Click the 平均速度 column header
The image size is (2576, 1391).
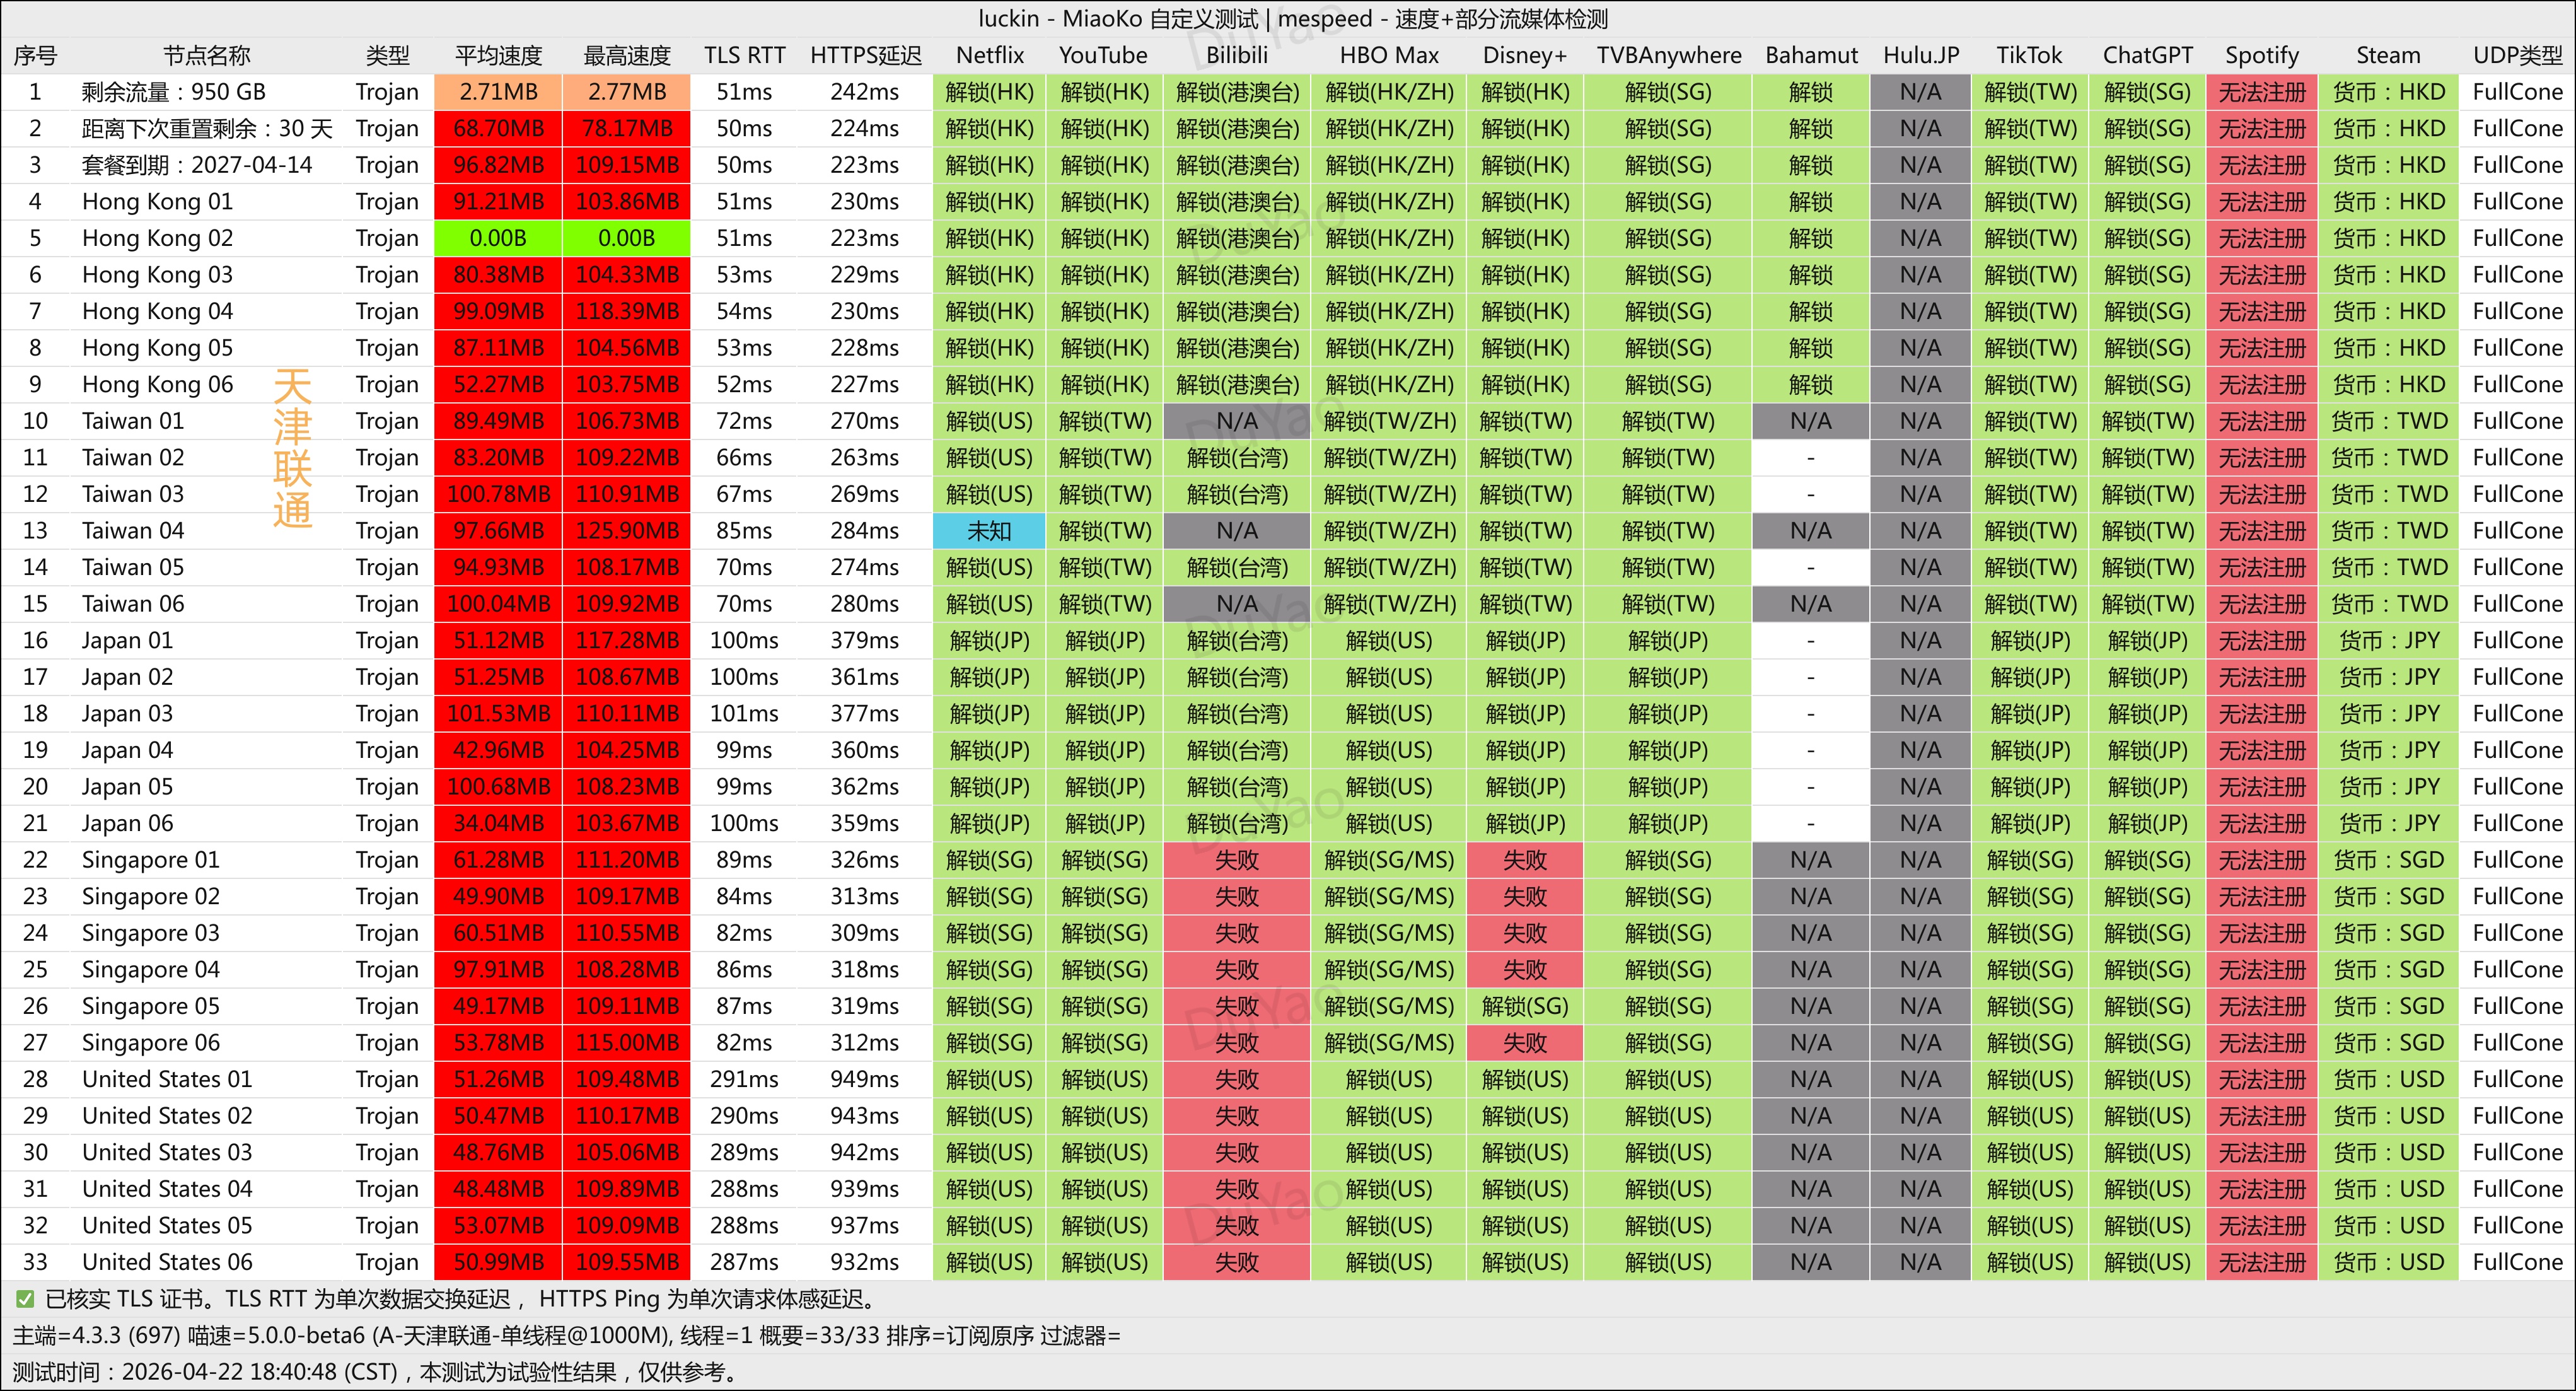[498, 55]
